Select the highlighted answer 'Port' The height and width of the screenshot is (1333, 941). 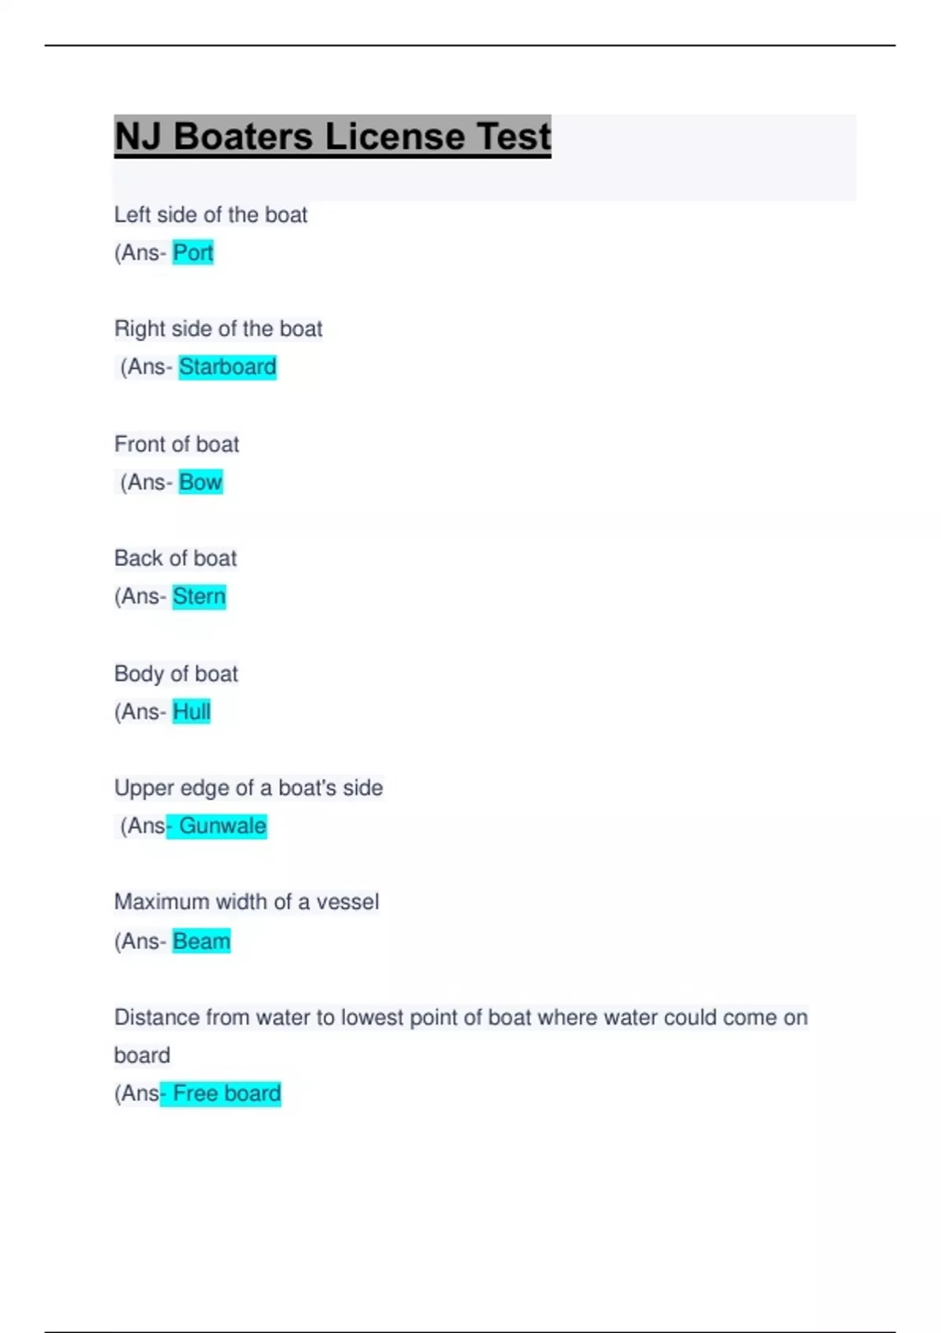pos(193,252)
